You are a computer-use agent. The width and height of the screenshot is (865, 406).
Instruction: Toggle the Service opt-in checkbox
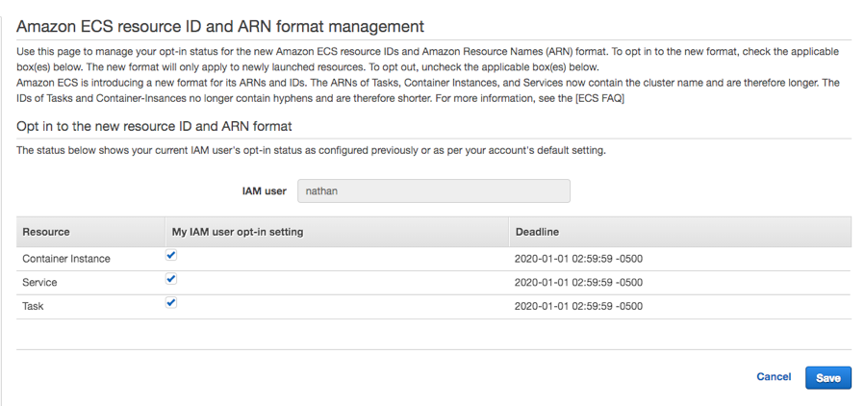(171, 279)
